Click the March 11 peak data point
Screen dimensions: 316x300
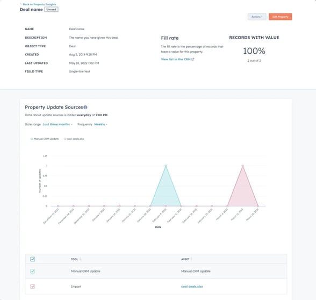(x=243, y=166)
